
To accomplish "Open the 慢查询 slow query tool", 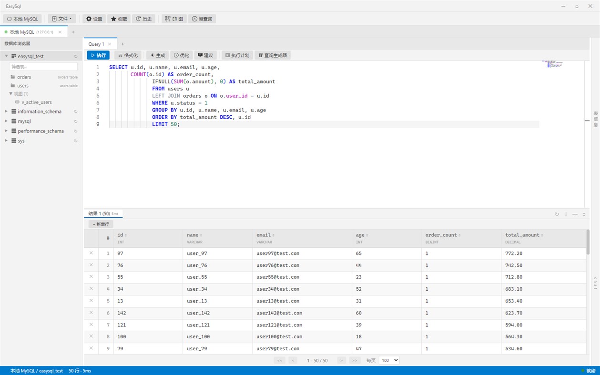I will (x=202, y=19).
